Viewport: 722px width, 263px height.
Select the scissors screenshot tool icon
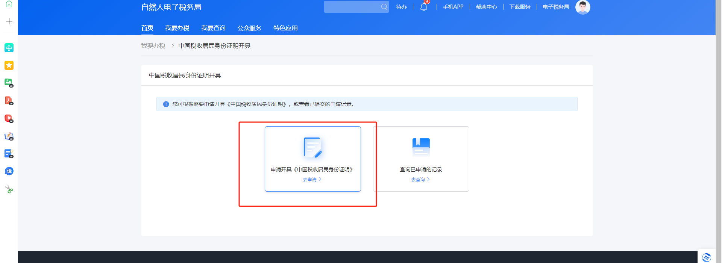click(9, 189)
